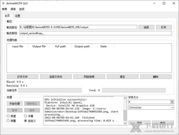The height and width of the screenshot is (135, 179).
Task: Open the Consolas font dropdown
Action: 151,108
